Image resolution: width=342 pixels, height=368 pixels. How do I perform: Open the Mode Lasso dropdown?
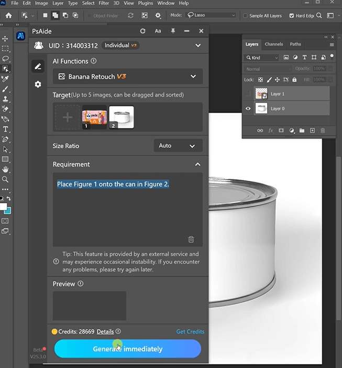[x=211, y=15]
